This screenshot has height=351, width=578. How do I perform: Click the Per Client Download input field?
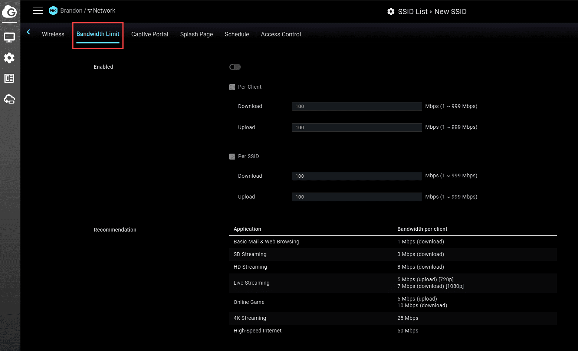tap(357, 106)
